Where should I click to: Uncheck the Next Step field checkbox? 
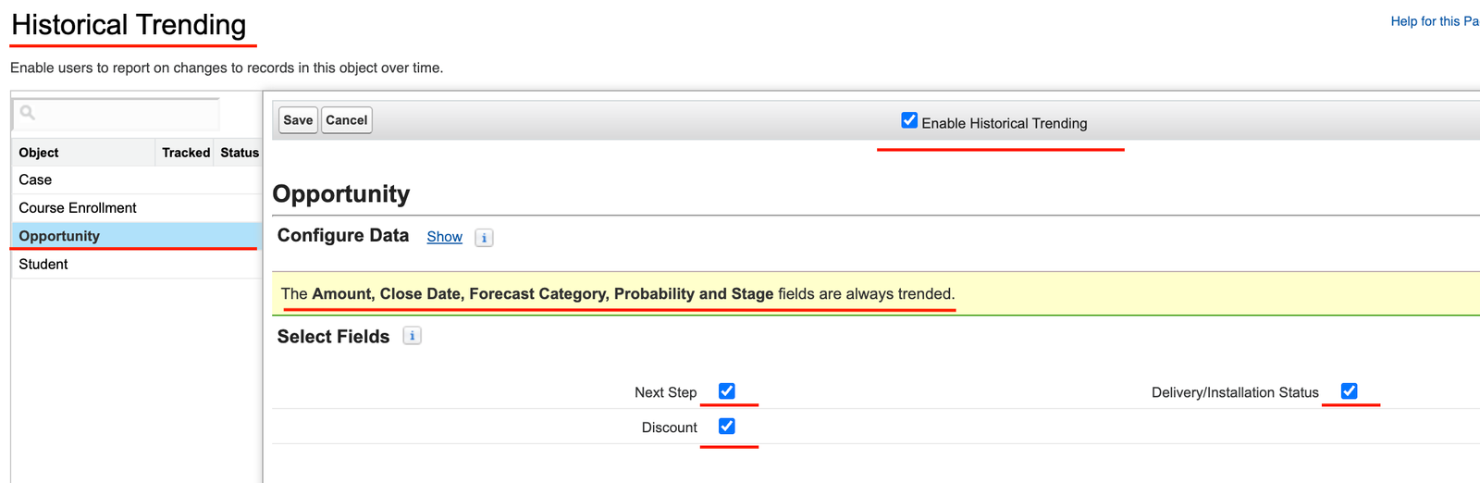click(x=727, y=391)
